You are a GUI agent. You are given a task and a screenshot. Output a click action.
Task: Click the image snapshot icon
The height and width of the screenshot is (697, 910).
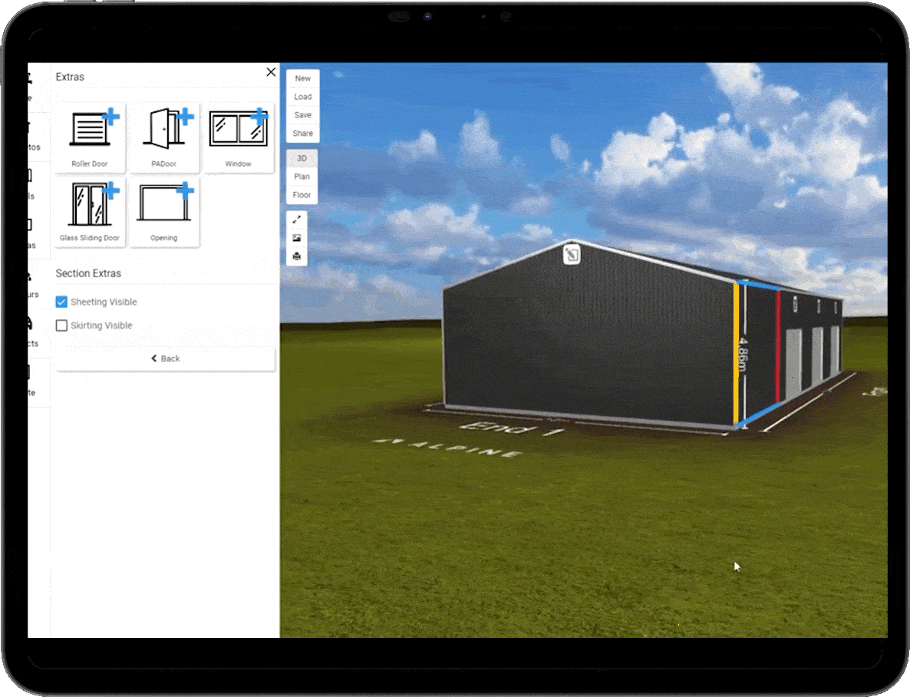point(297,238)
